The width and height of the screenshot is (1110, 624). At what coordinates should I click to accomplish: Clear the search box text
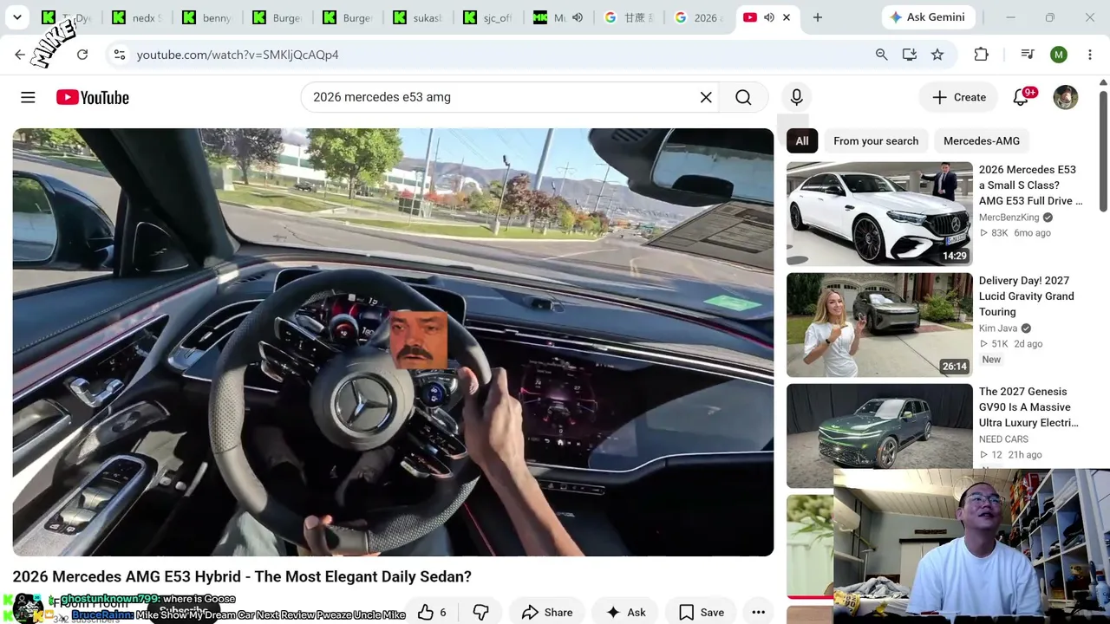(706, 98)
